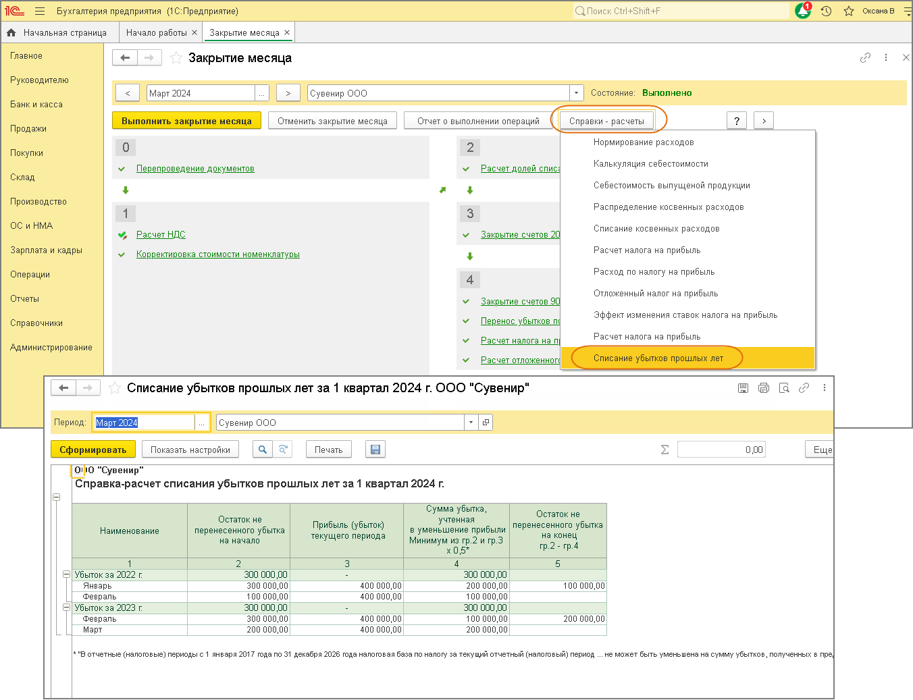913x700 pixels.
Task: Open Отчеты section in sidebar
Action: 24,299
